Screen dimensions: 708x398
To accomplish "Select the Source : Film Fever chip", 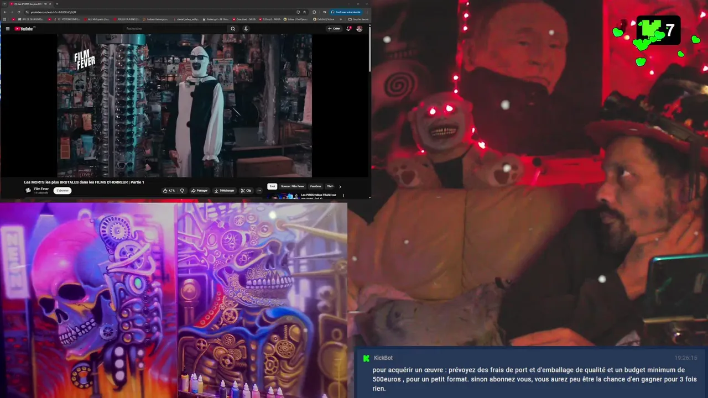I will coord(293,186).
